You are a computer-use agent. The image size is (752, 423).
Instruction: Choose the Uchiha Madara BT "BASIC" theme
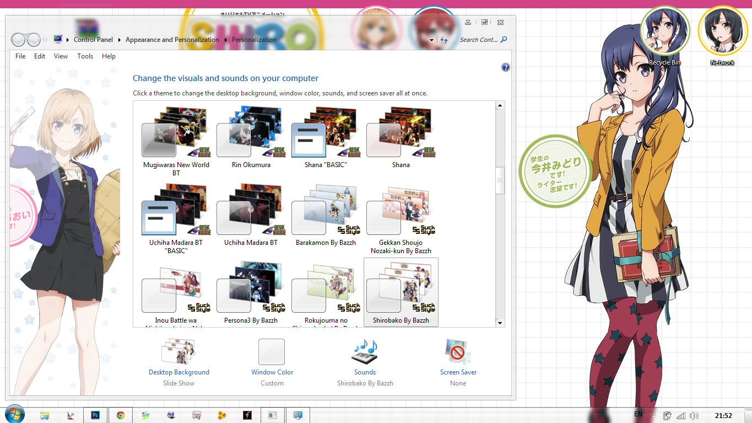176,219
